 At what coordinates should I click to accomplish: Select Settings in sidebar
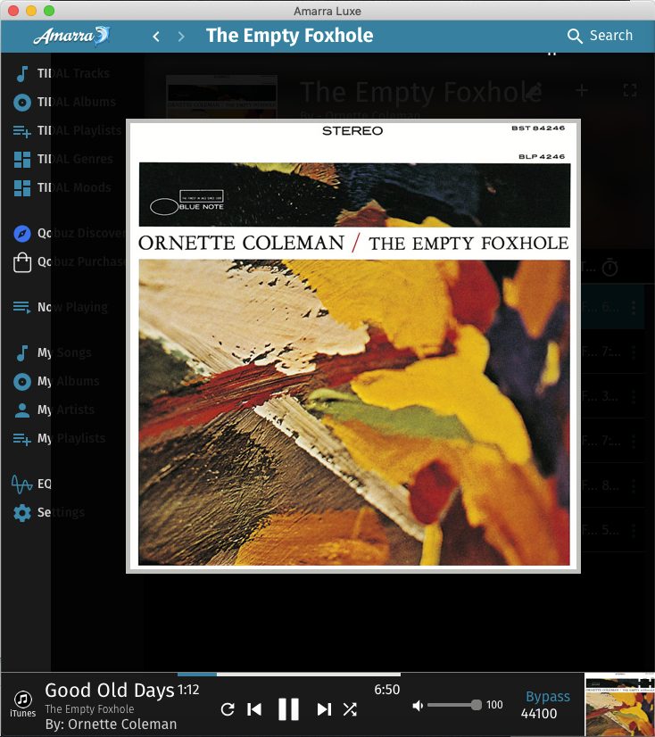tap(61, 512)
